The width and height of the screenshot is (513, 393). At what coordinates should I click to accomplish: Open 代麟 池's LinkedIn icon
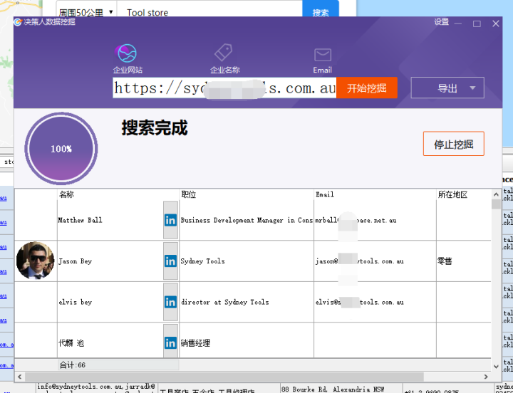click(x=170, y=342)
